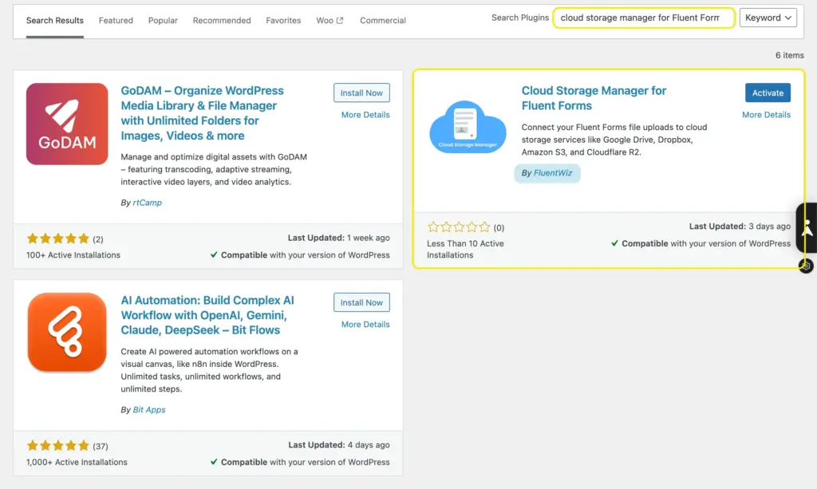Click the GoDAM plugin icon

(x=67, y=124)
